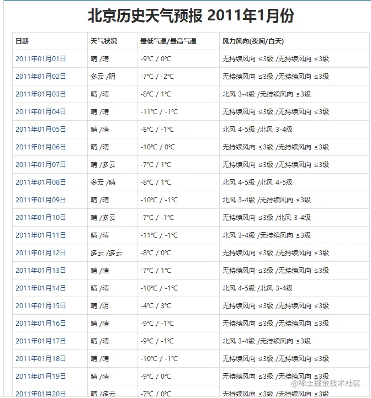Open the 2011年01月16日 date link
The height and width of the screenshot is (398, 371).
(41, 324)
